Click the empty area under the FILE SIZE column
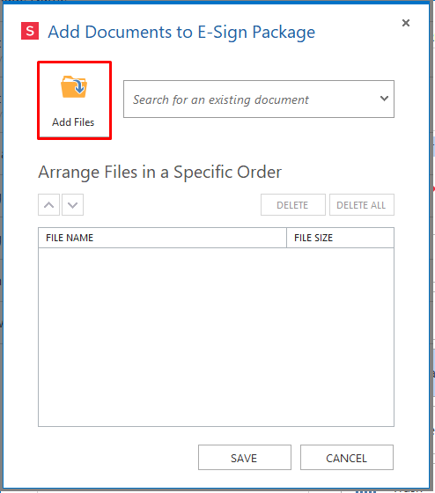The height and width of the screenshot is (493, 435). 340,337
